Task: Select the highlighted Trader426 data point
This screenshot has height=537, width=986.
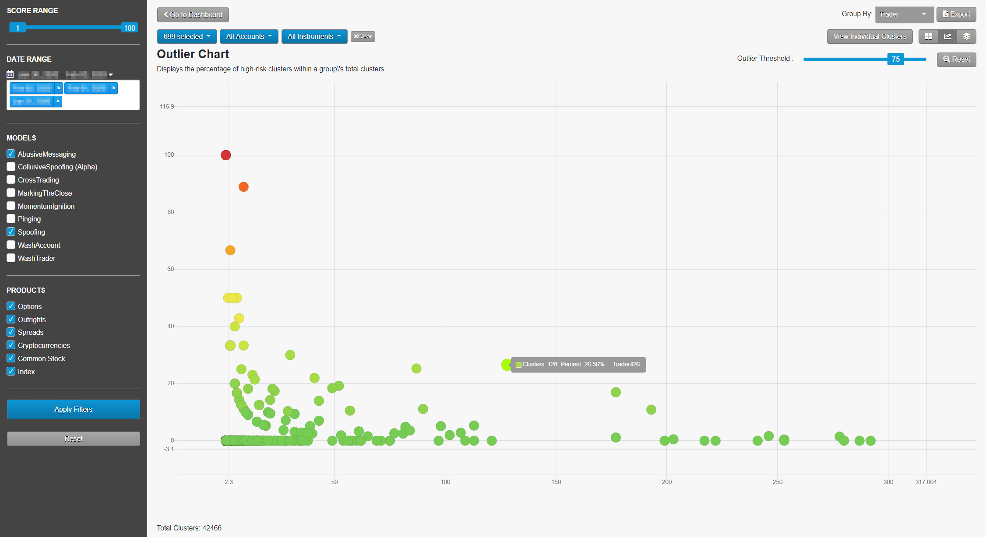Action: click(x=506, y=365)
